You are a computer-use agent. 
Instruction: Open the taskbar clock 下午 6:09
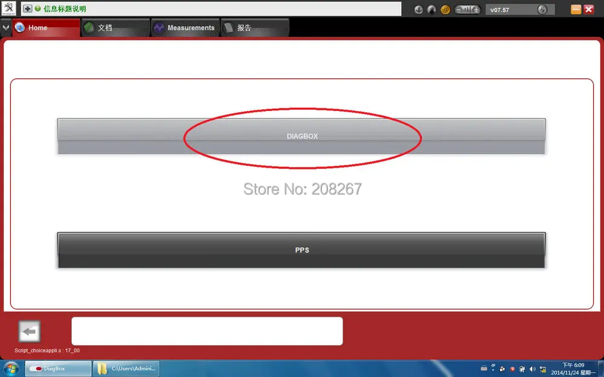[573, 369]
